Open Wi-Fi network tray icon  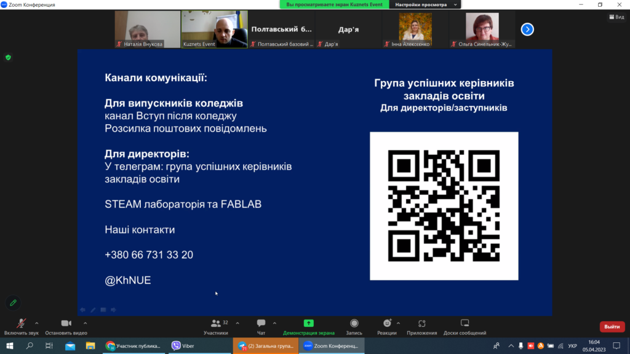(560, 345)
